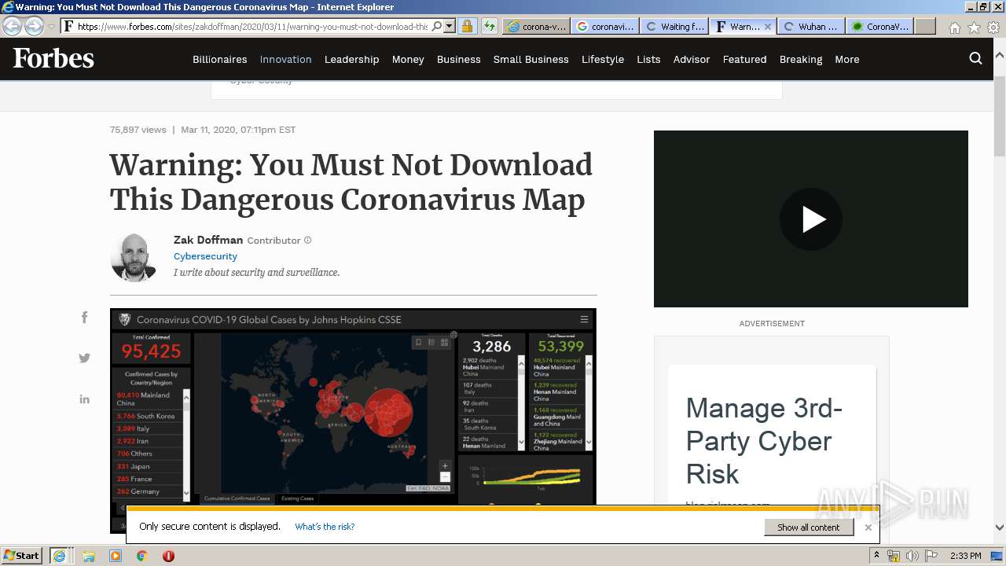This screenshot has width=1006, height=566.
Task: Open the Leadership section
Action: [351, 59]
